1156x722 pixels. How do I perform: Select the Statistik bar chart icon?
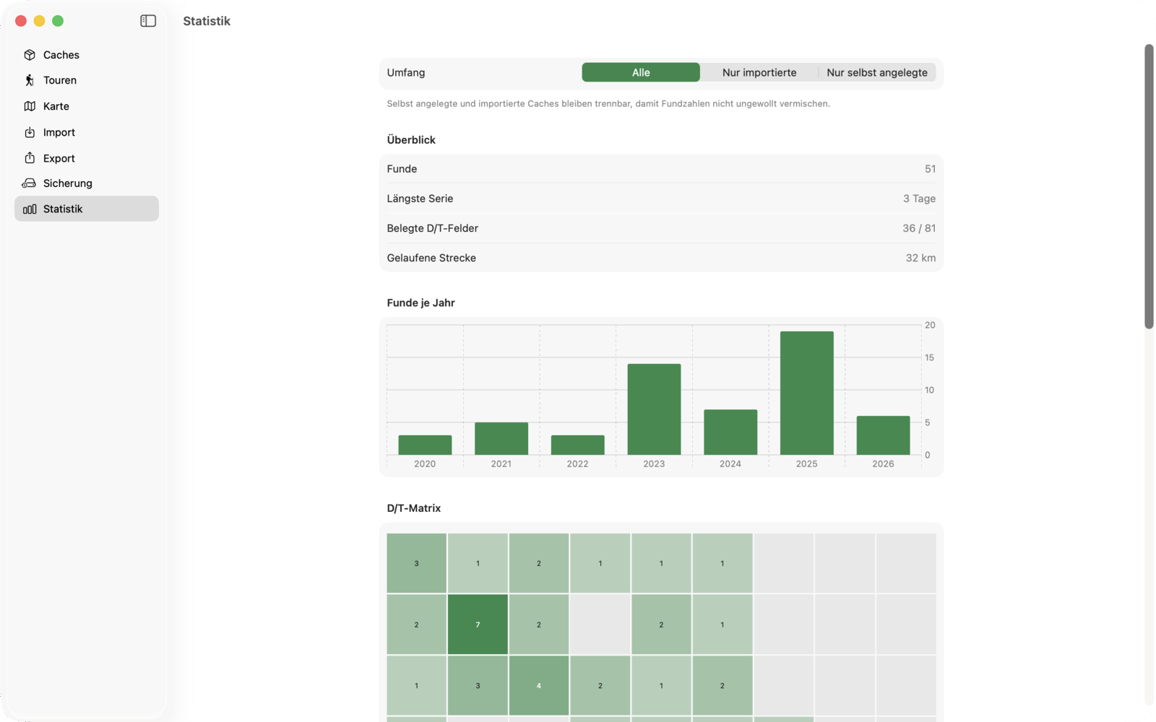click(30, 209)
